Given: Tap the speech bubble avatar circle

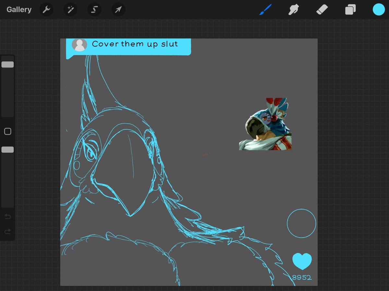Looking at the screenshot, I should (x=79, y=45).
